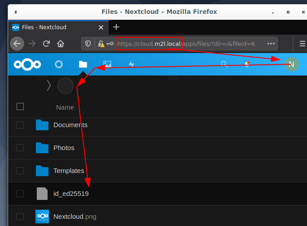This screenshot has height=226, width=307.
Task: Open the Documents folder name
Action: click(x=70, y=125)
